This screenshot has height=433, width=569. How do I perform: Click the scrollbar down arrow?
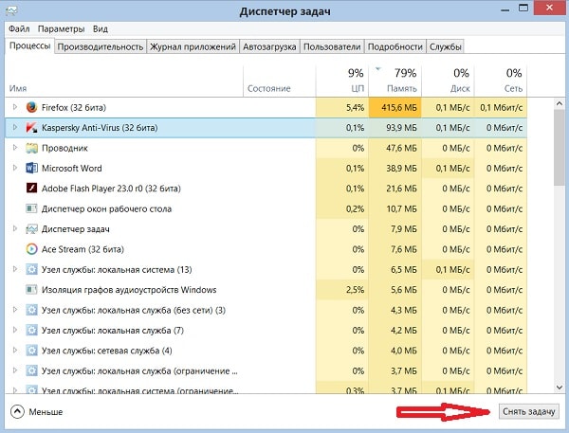560,388
